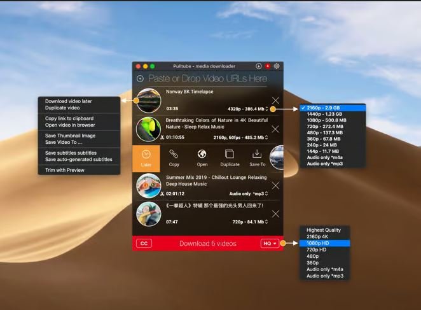Choose 2160p 4K preset
The width and height of the screenshot is (421, 310).
tap(324, 237)
